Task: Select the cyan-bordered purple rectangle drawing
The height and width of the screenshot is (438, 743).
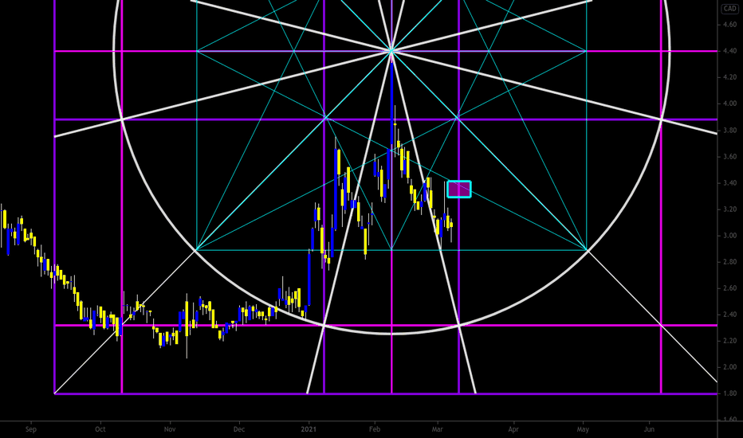Action: 458,190
